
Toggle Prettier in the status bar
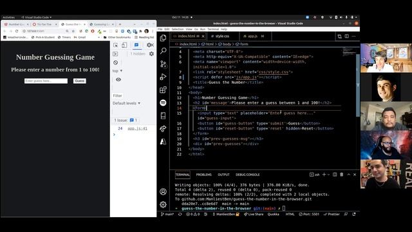tap(332, 214)
